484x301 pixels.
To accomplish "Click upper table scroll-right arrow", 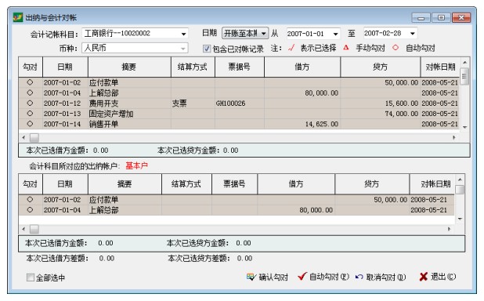I will (x=453, y=137).
